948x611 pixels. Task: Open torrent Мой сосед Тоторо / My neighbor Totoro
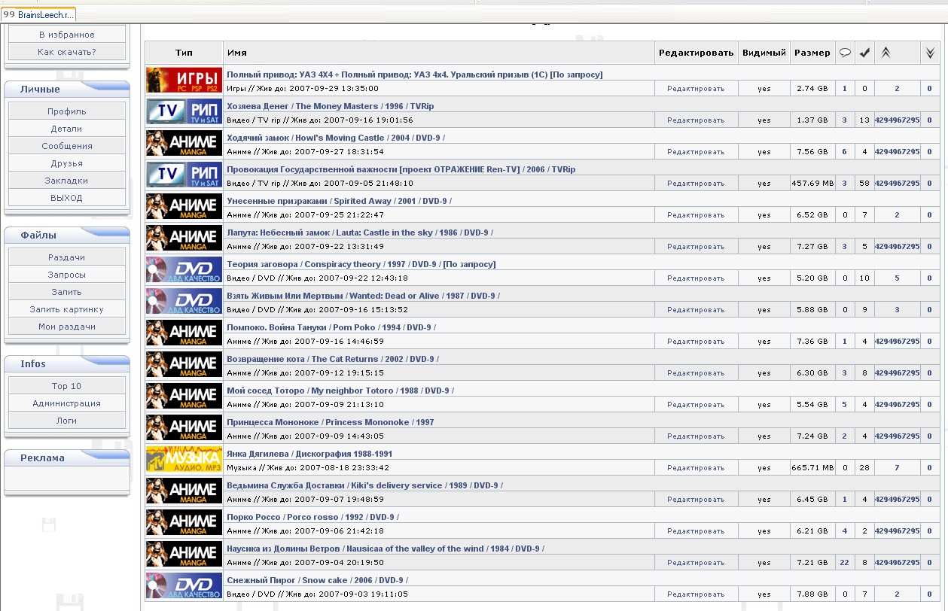pos(340,391)
